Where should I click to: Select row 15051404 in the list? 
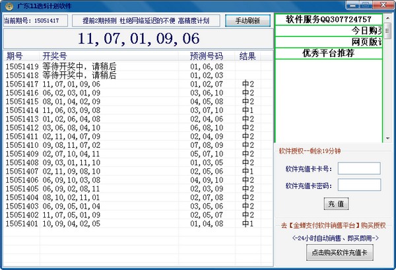tap(138, 197)
